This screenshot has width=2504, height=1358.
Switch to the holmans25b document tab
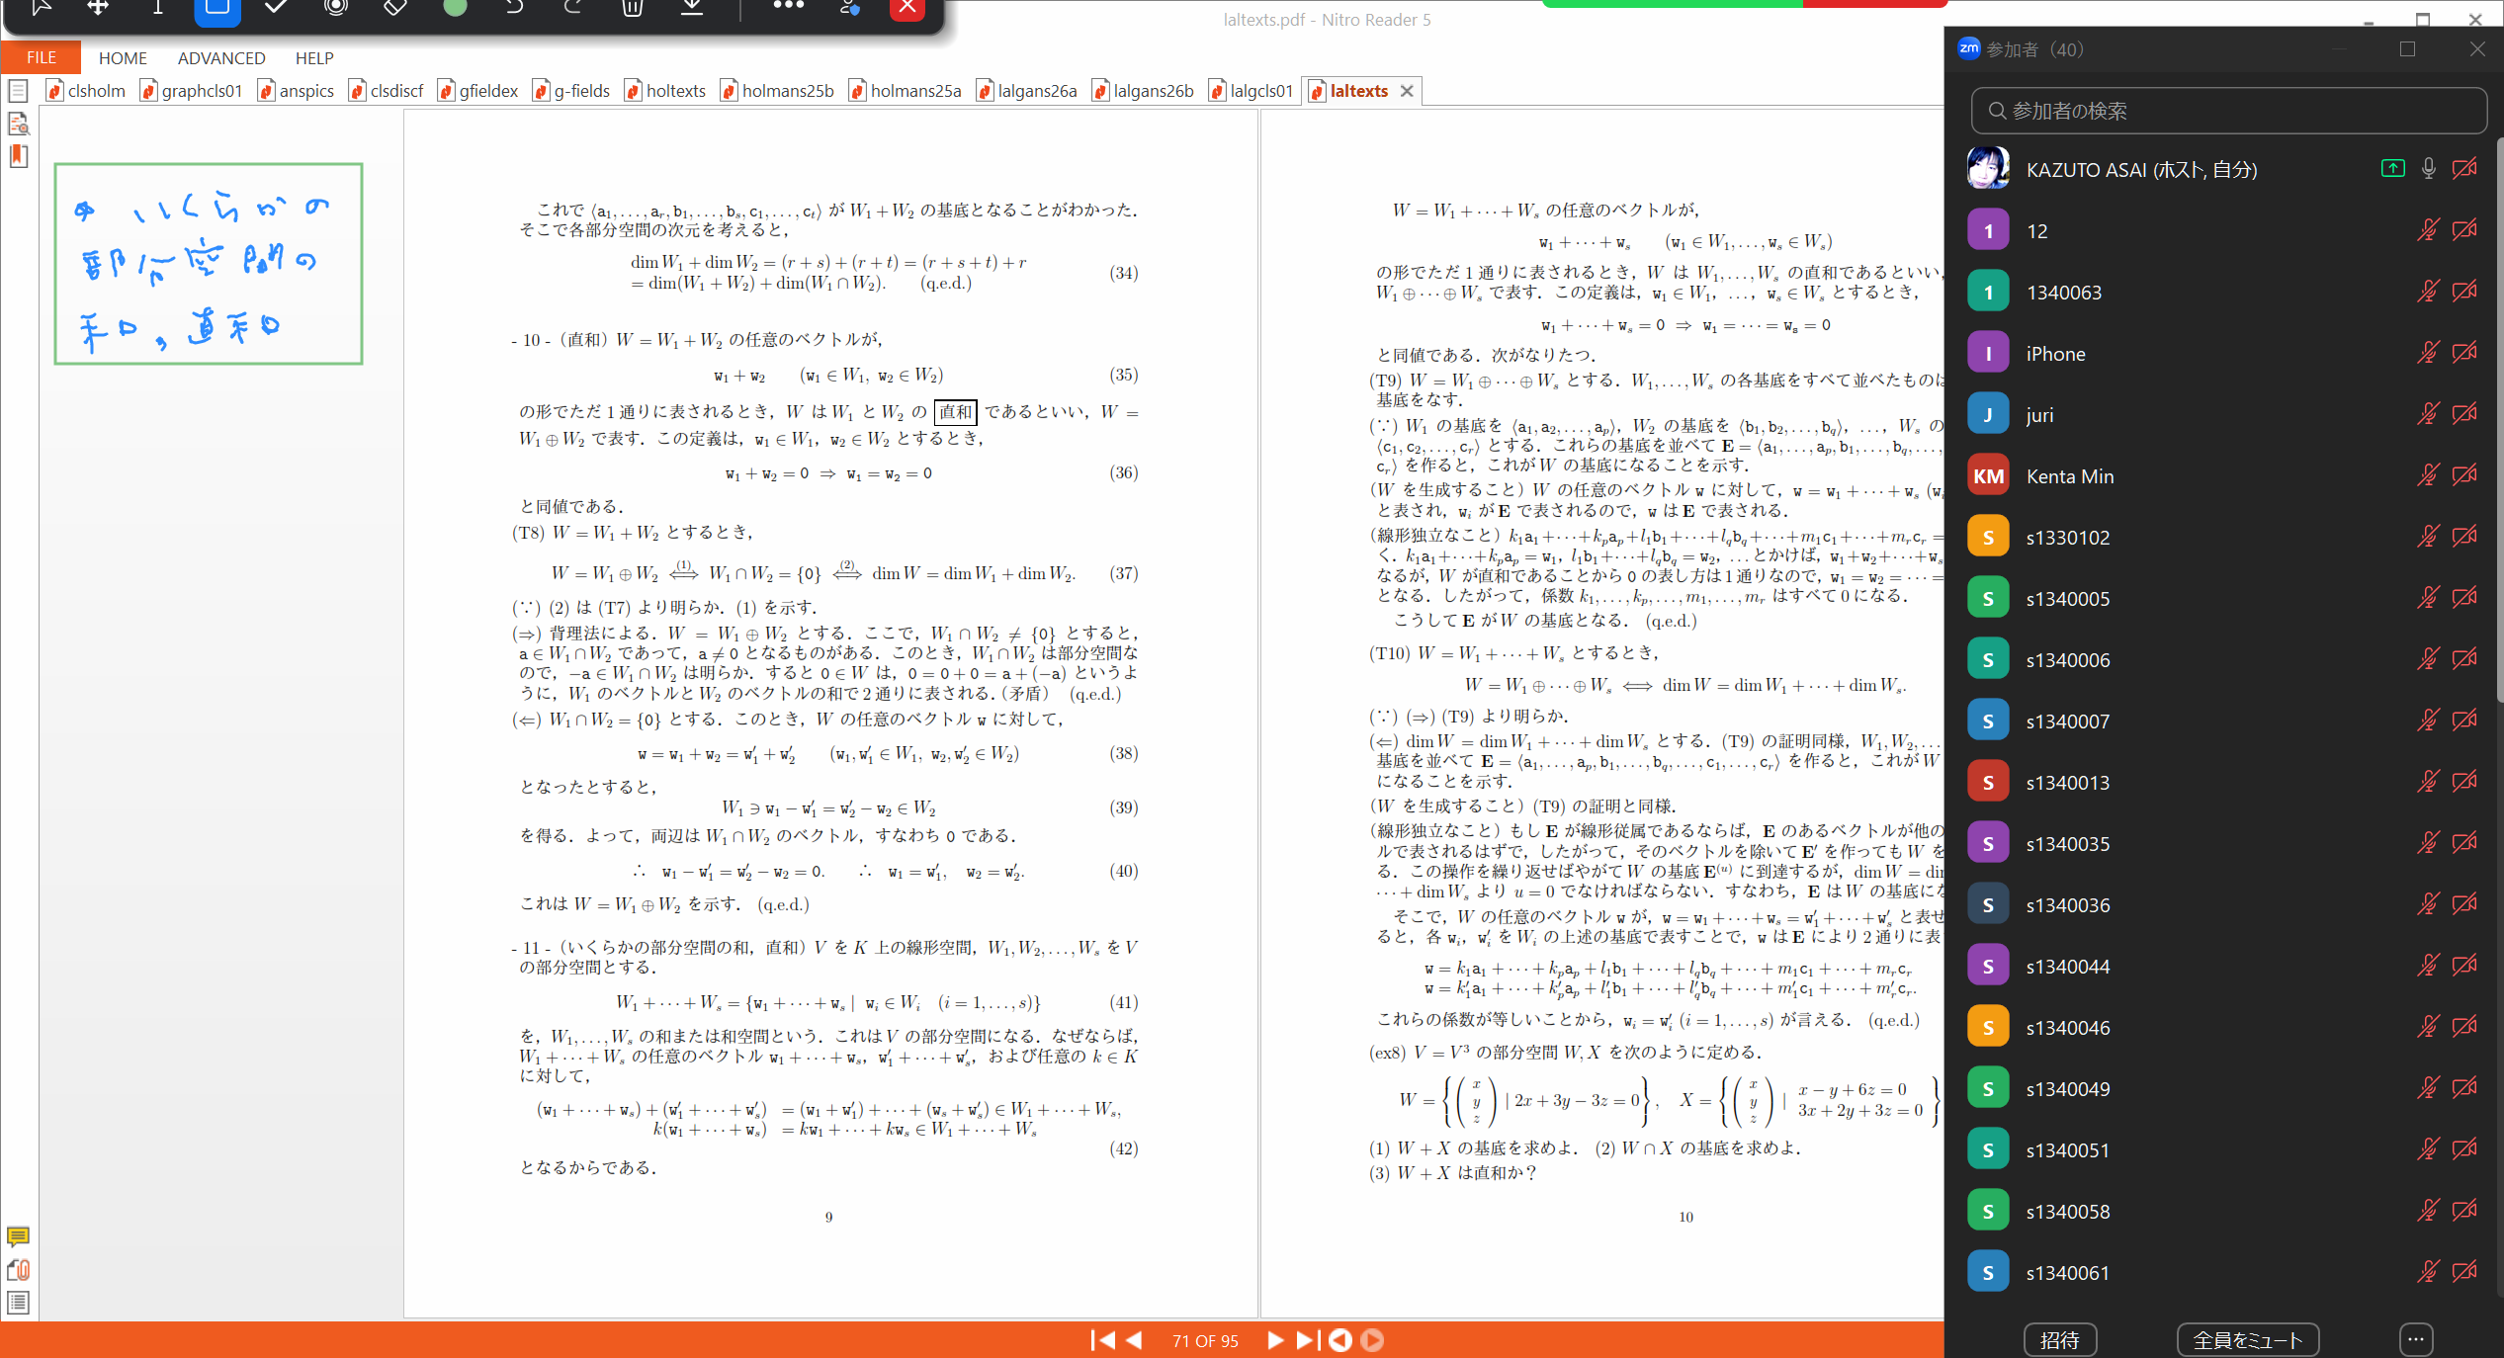point(778,91)
